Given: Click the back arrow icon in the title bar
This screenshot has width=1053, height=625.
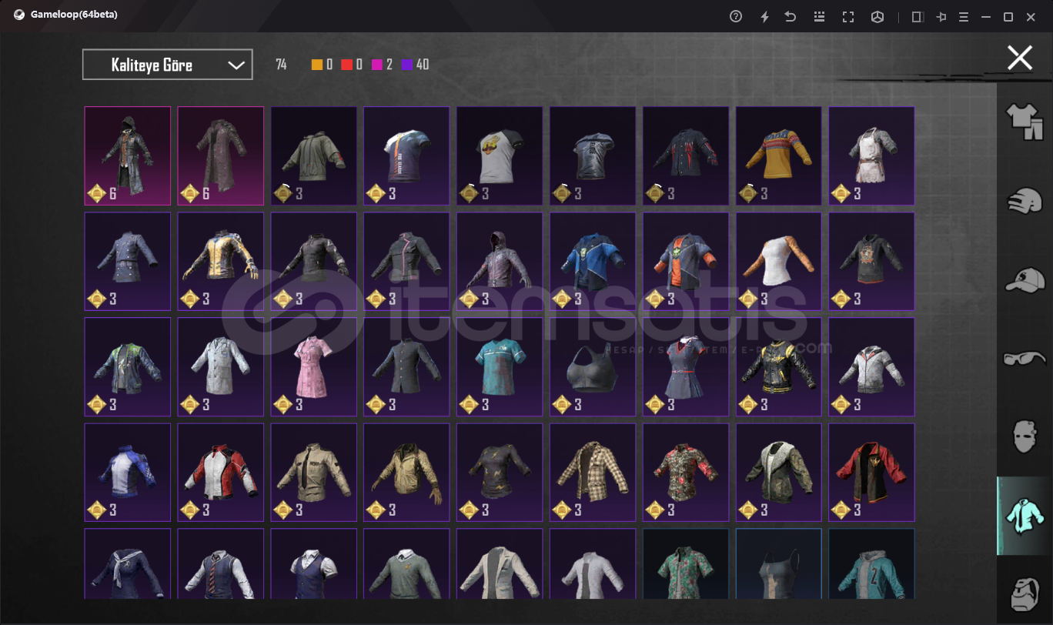Looking at the screenshot, I should click(x=791, y=16).
